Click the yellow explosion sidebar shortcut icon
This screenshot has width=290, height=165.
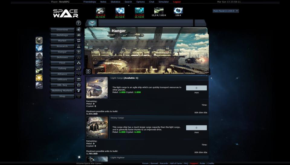coord(39,78)
